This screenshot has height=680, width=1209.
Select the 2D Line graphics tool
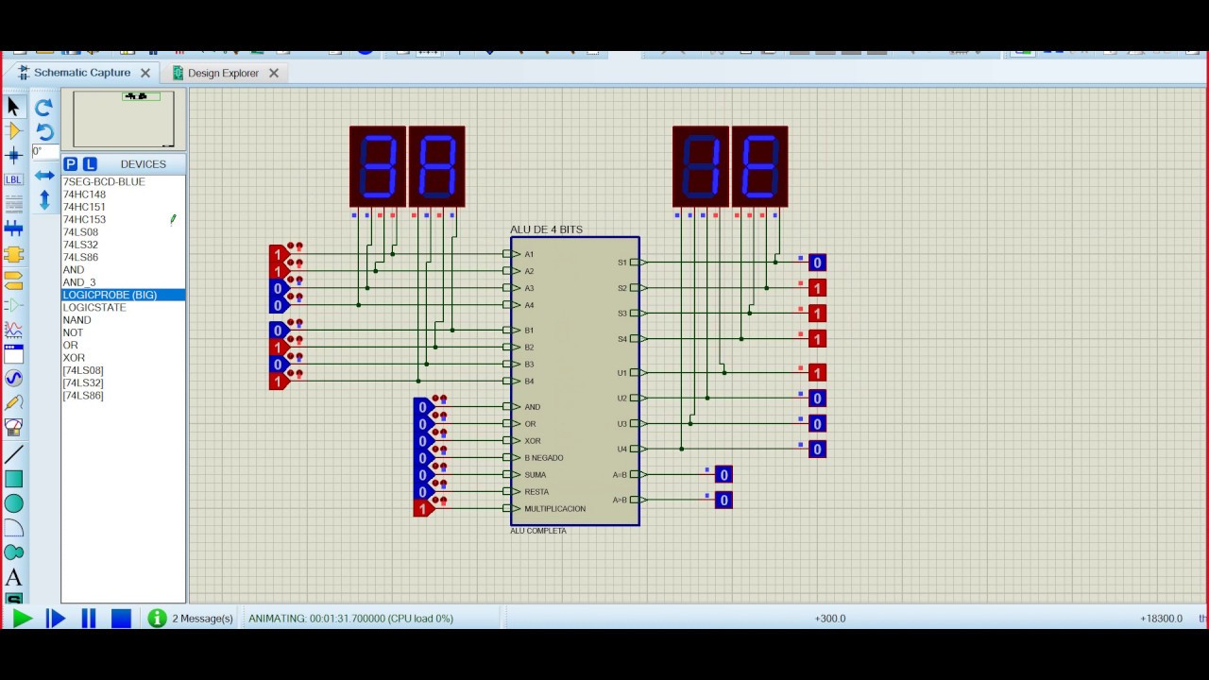pyautogui.click(x=13, y=455)
